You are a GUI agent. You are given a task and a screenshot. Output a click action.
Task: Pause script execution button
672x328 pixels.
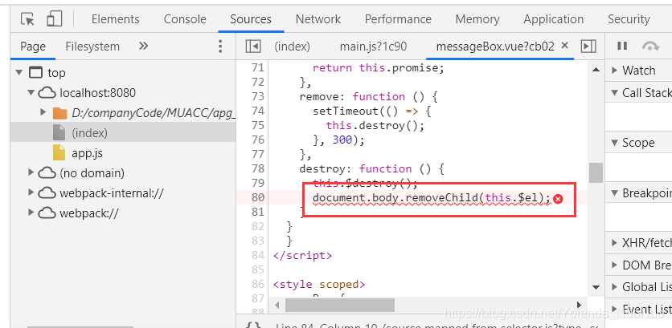(x=622, y=47)
